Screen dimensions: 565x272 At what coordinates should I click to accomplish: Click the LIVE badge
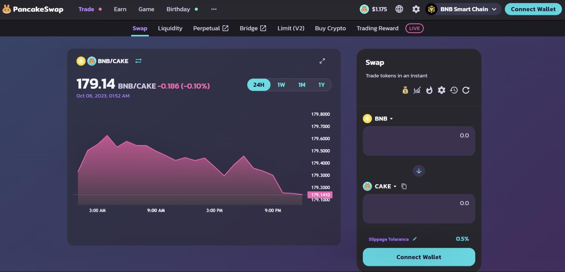click(414, 28)
